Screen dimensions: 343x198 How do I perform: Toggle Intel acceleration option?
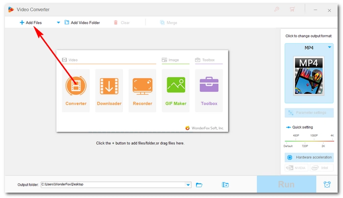(x=322, y=168)
